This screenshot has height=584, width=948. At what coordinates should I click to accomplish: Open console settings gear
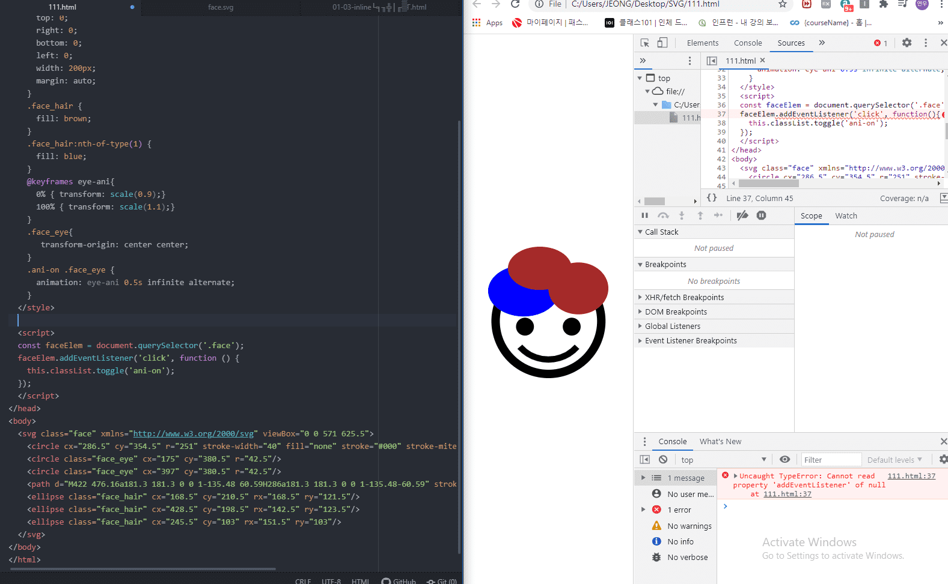click(x=943, y=459)
